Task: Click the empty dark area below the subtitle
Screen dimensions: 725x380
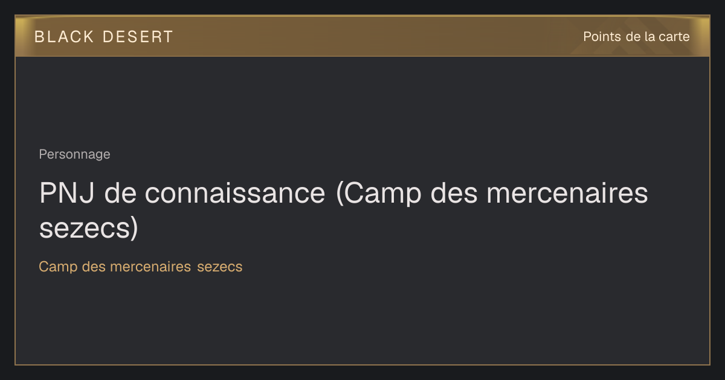Action: pyautogui.click(x=362, y=320)
